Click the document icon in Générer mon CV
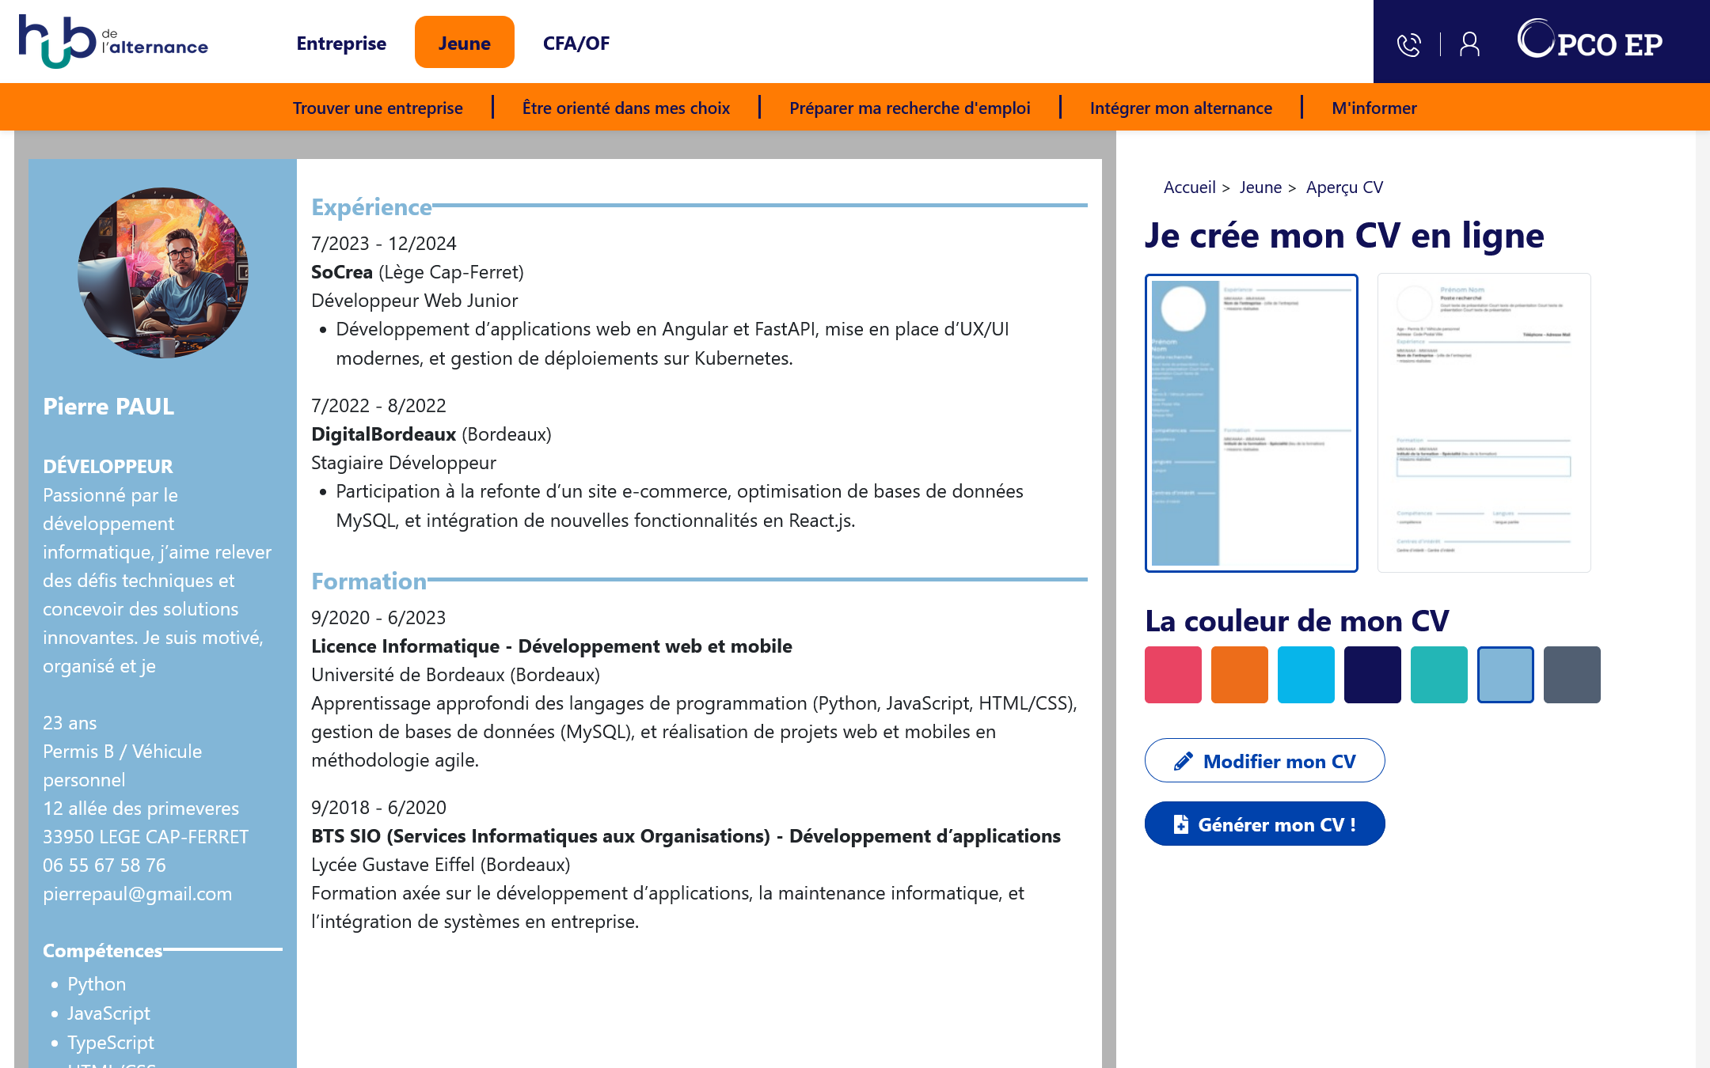The image size is (1710, 1068). pos(1180,824)
